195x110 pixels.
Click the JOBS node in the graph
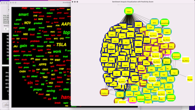138,25
